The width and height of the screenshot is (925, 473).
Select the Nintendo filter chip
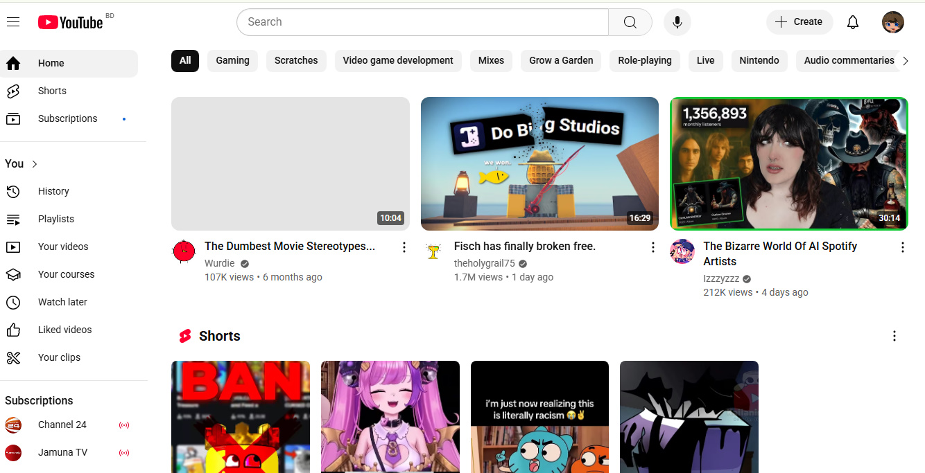pos(759,61)
